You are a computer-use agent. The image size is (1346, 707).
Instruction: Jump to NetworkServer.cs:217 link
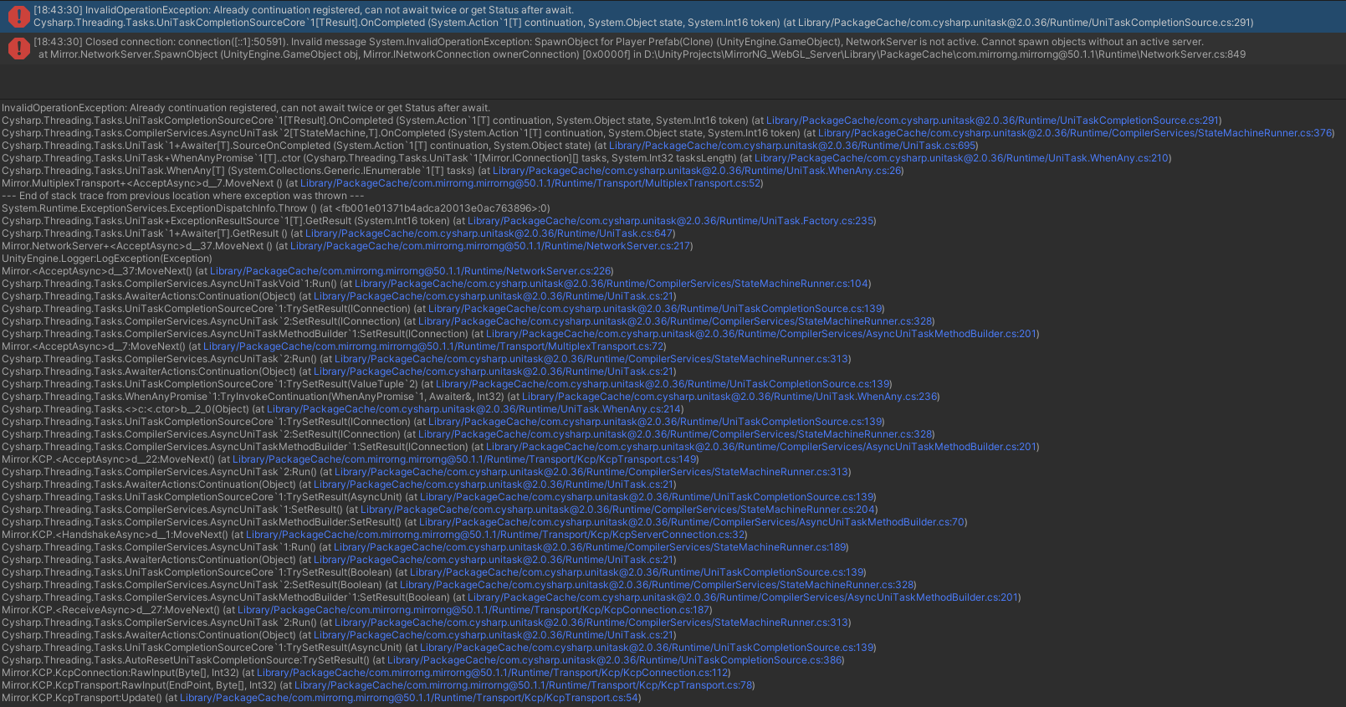pyautogui.click(x=490, y=246)
